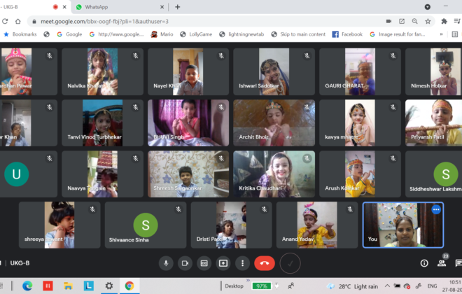462x294 pixels.
Task: Open the Google bookmark
Action: pyautogui.click(x=69, y=34)
